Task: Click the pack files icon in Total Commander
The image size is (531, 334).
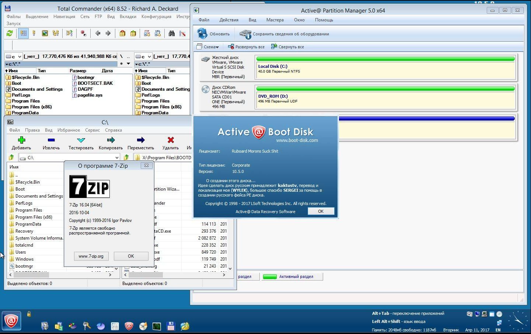Action: [x=122, y=33]
